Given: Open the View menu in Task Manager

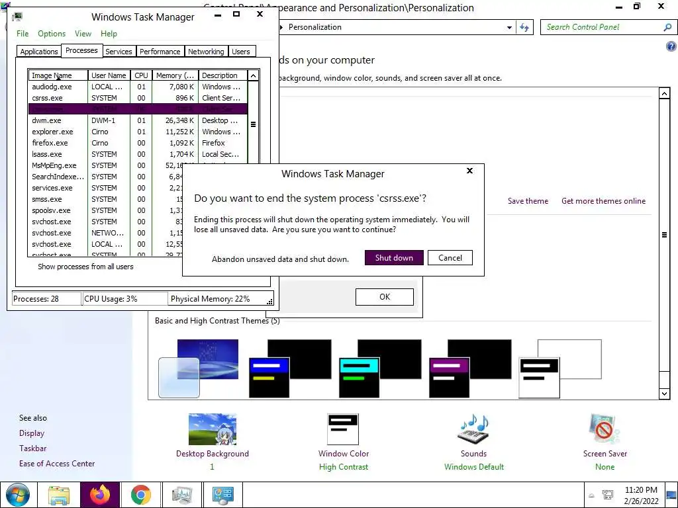Looking at the screenshot, I should coord(83,34).
